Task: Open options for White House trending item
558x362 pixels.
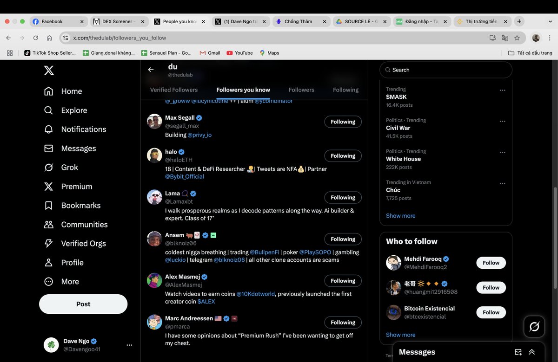Action: tap(503, 153)
